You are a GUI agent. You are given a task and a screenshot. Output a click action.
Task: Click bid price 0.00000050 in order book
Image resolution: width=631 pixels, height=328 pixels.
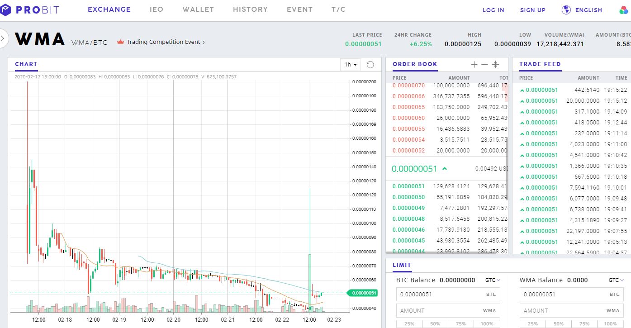point(408,197)
